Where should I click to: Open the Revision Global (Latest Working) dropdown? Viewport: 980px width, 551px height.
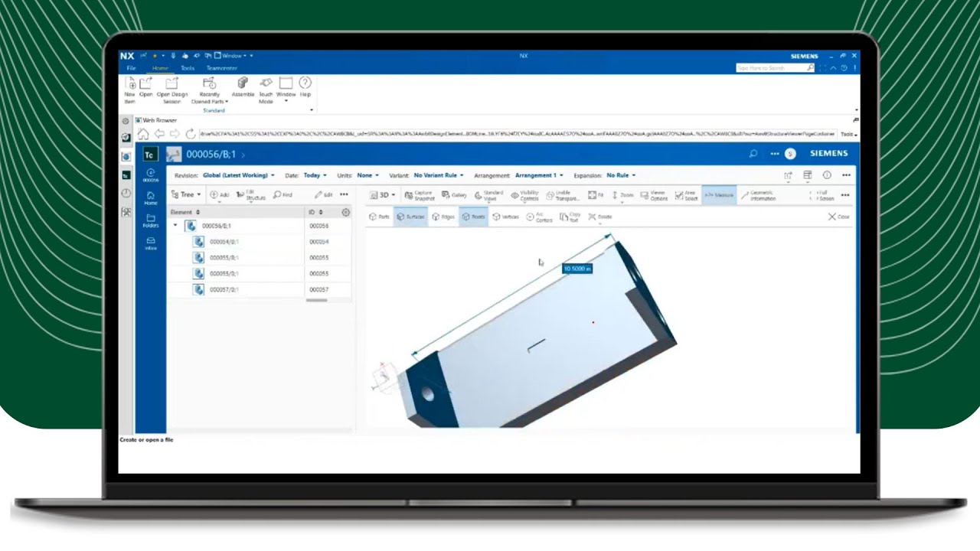(239, 175)
